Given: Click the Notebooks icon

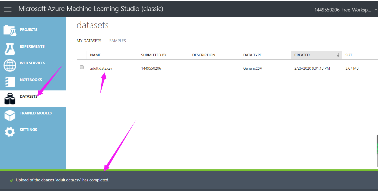Looking at the screenshot, I should 10,82.
